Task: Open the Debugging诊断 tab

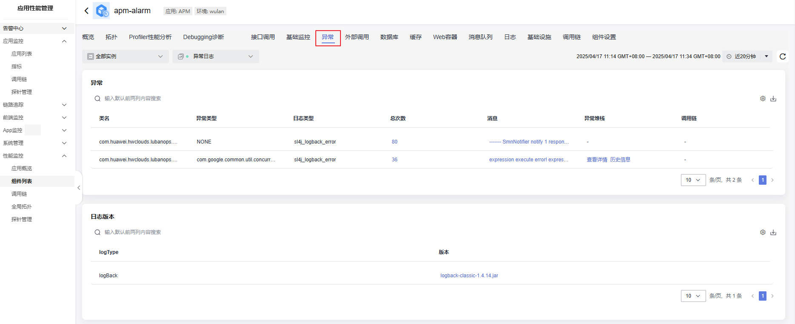Action: point(203,37)
